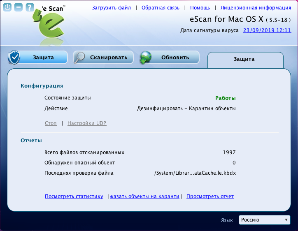Click the last checked file path
The height and width of the screenshot is (231, 298).
tap(195, 173)
